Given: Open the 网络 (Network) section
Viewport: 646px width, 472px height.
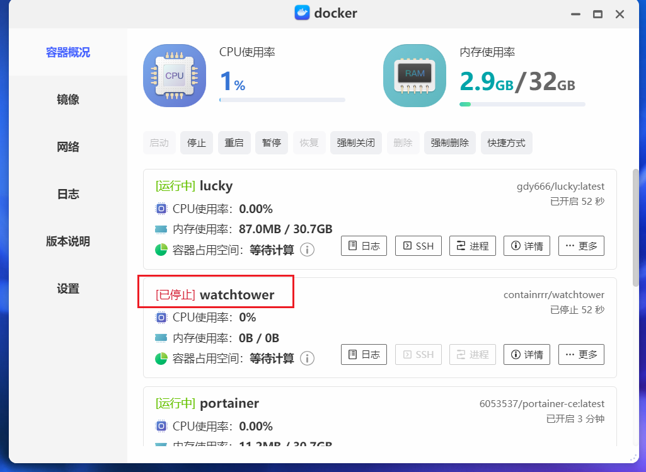Looking at the screenshot, I should click(x=67, y=146).
